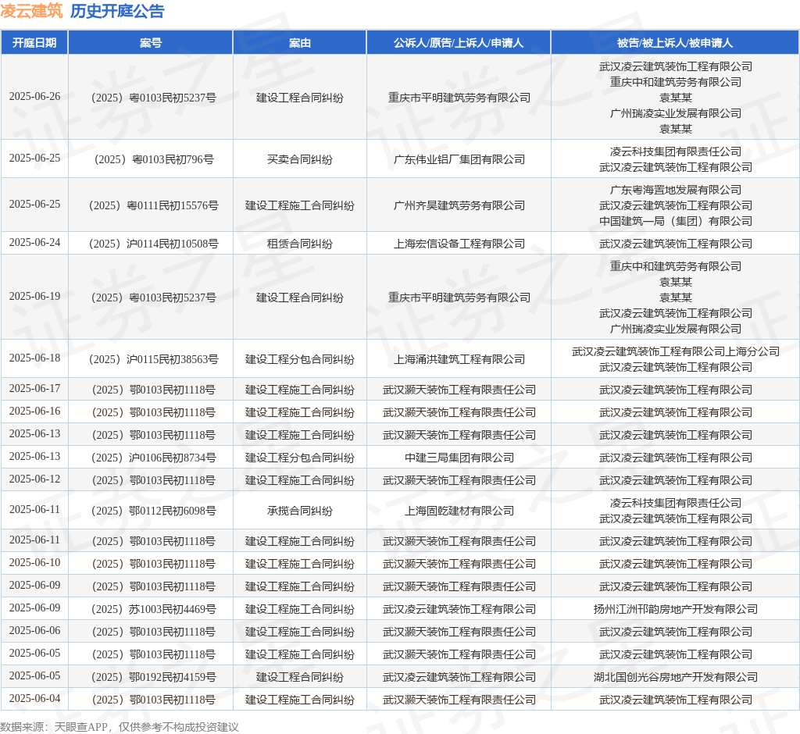Click the 凌云建筑 title text

point(31,11)
